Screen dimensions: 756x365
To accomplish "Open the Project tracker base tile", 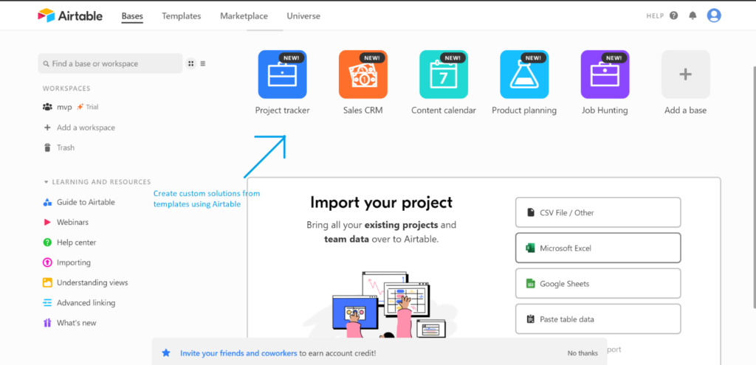I will click(x=283, y=74).
